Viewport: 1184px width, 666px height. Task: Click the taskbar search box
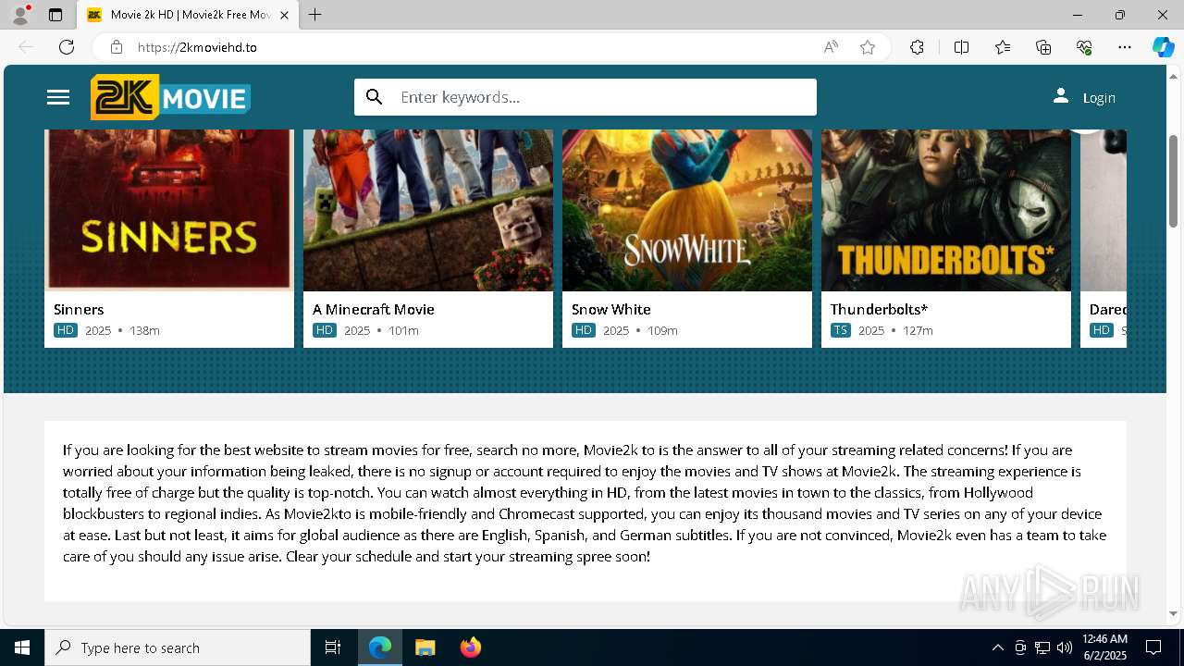(178, 647)
